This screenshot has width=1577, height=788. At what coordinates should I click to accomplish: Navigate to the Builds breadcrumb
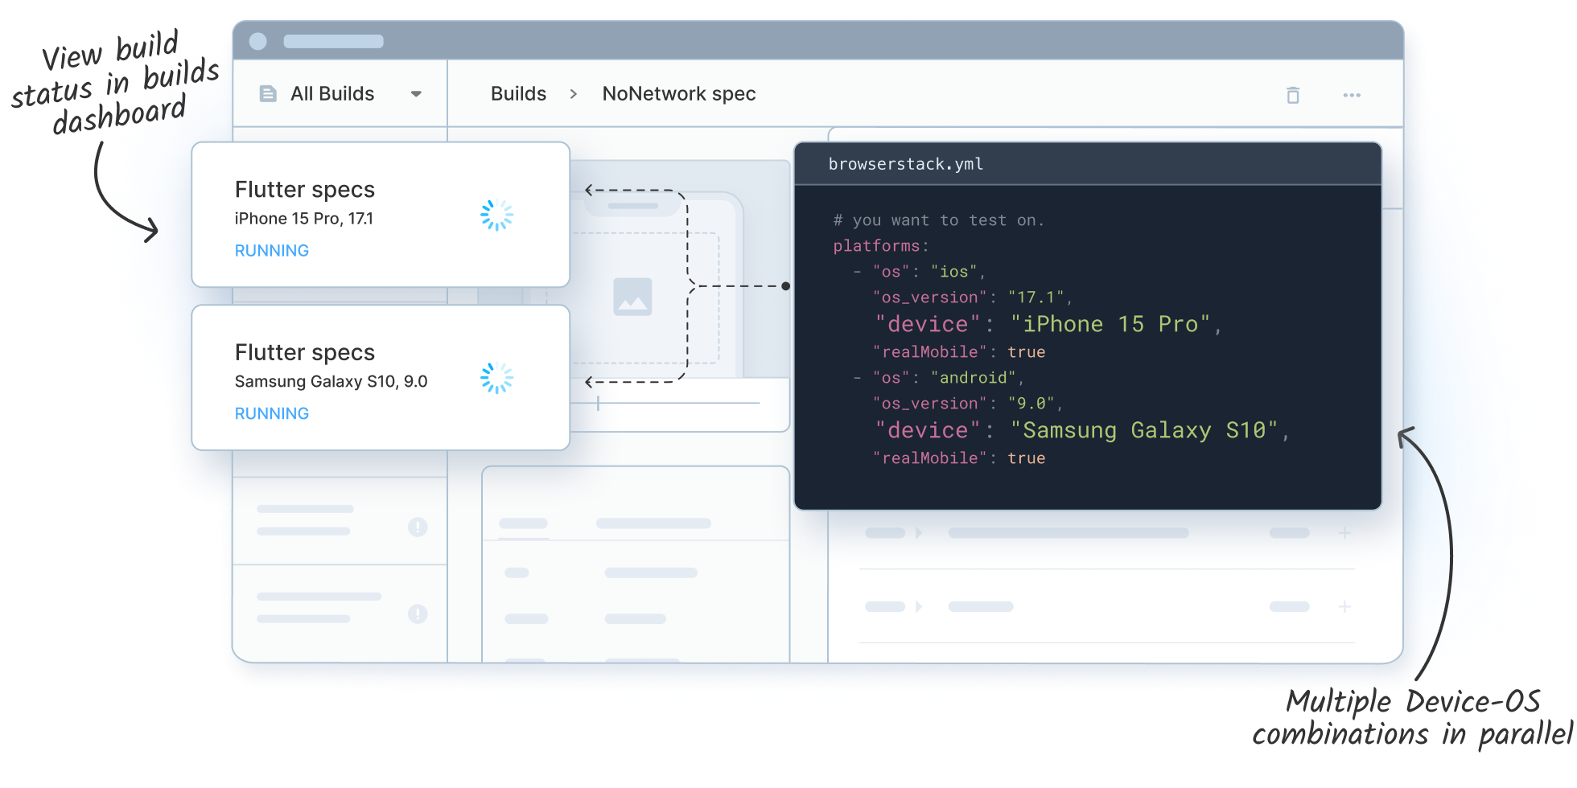coord(517,93)
